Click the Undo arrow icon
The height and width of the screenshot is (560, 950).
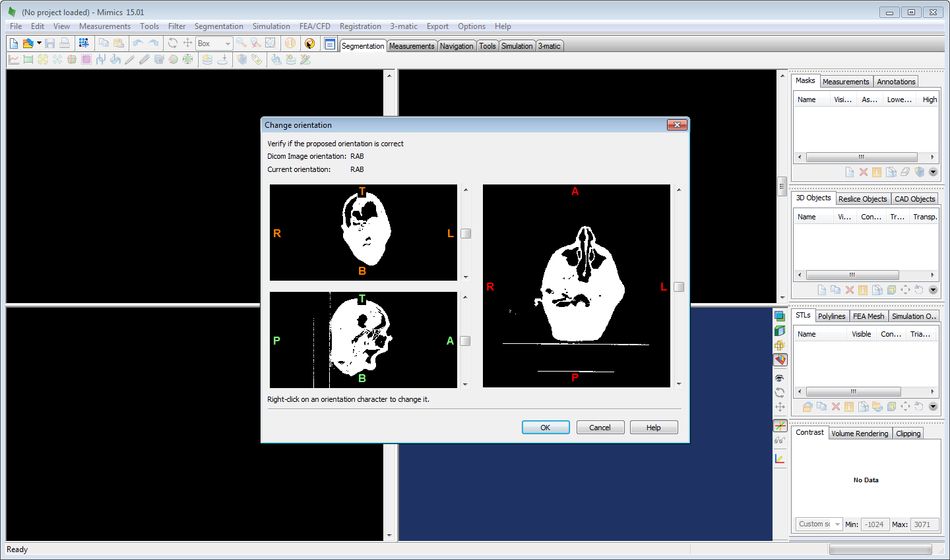point(137,43)
